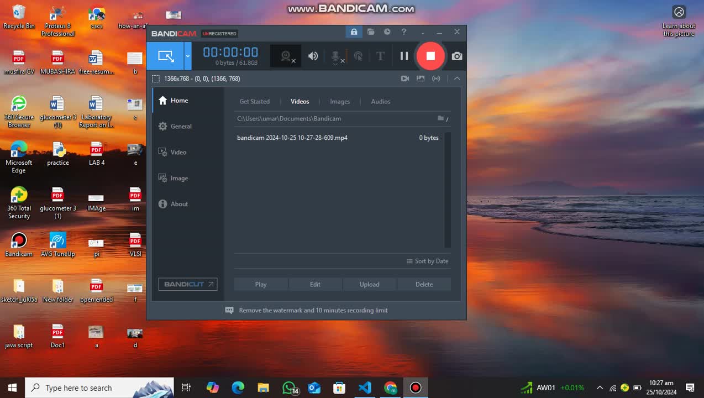Open the notification center icon
The image size is (704, 398).
coord(690,387)
